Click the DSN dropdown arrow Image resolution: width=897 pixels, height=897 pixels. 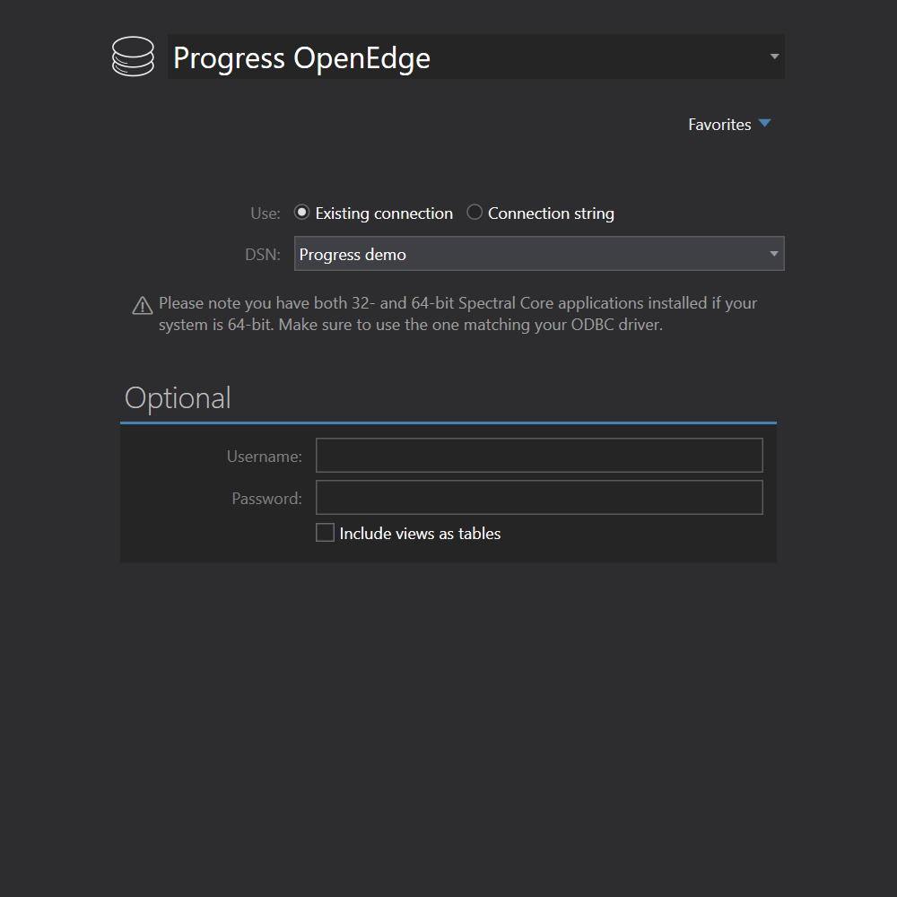(773, 254)
